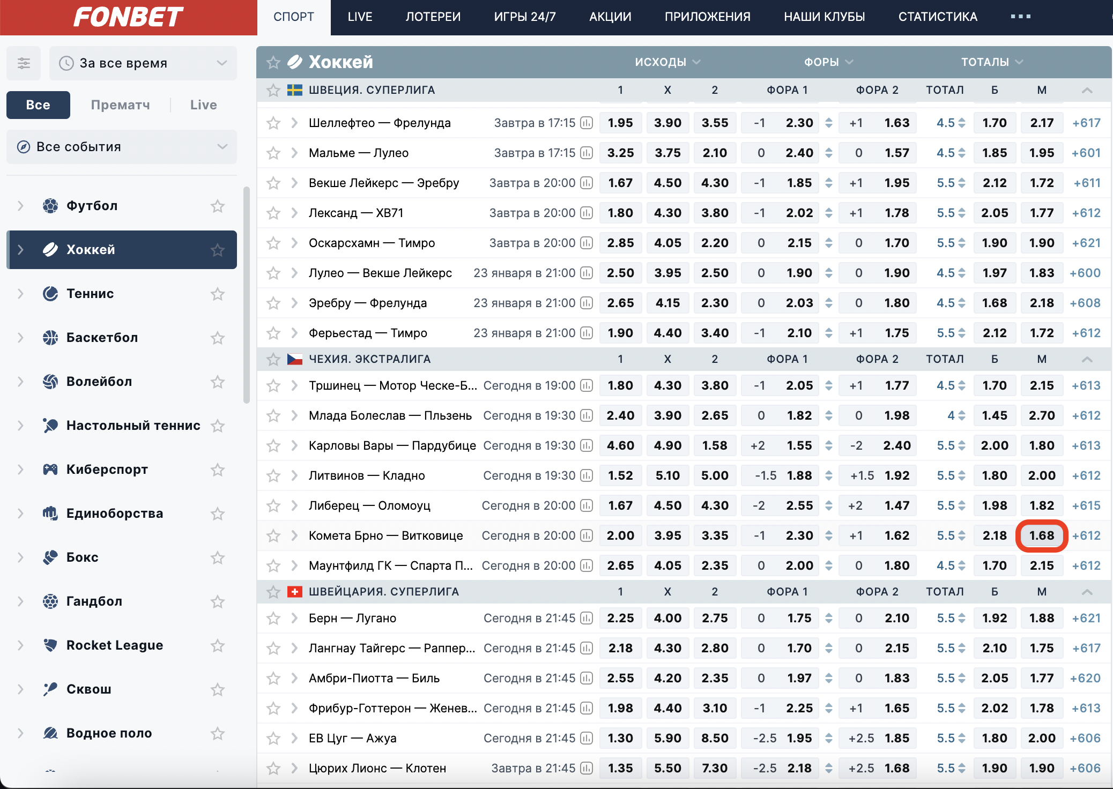Open the За все время period dropdown

tap(143, 63)
